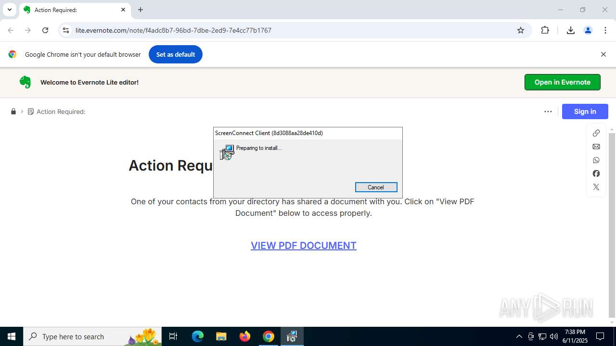Image resolution: width=616 pixels, height=346 pixels.
Task: Open Chrome downloads icon
Action: (571, 30)
